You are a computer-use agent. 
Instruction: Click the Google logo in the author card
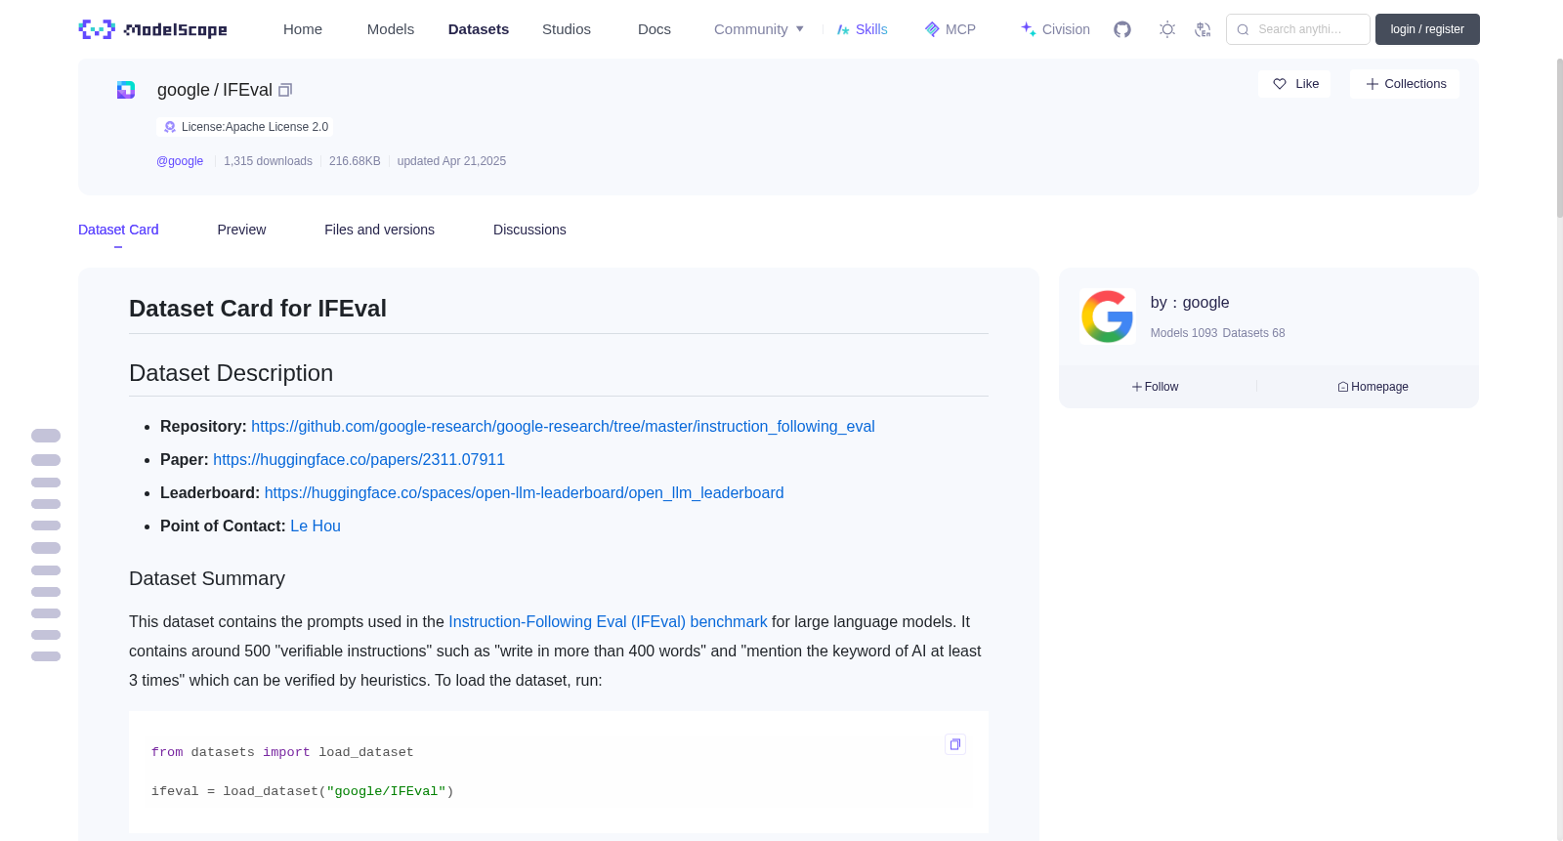[1107, 316]
